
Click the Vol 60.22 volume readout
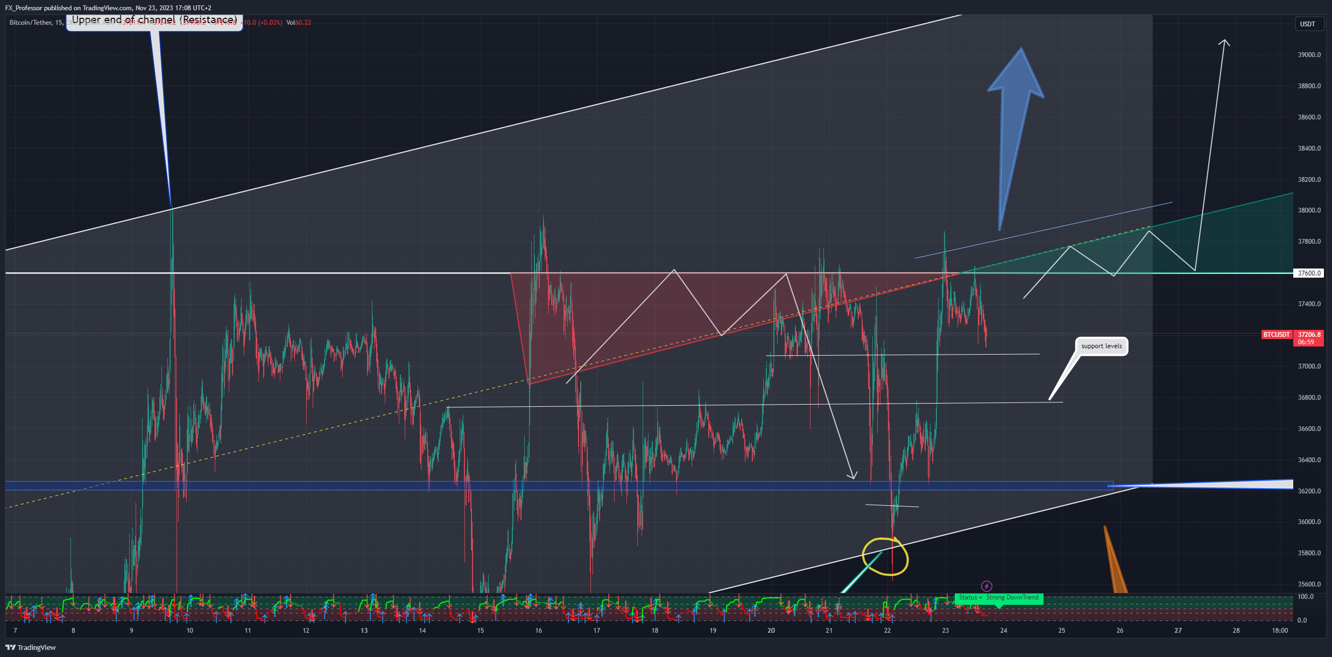pyautogui.click(x=299, y=23)
